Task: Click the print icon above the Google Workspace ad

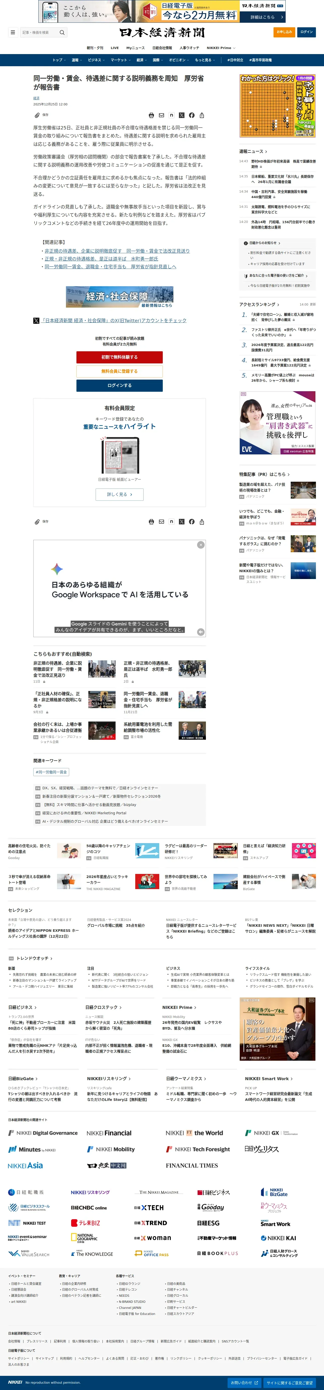Action: (151, 522)
